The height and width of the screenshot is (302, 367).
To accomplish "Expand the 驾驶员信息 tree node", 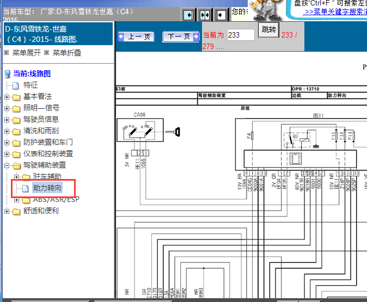I will coord(7,120).
